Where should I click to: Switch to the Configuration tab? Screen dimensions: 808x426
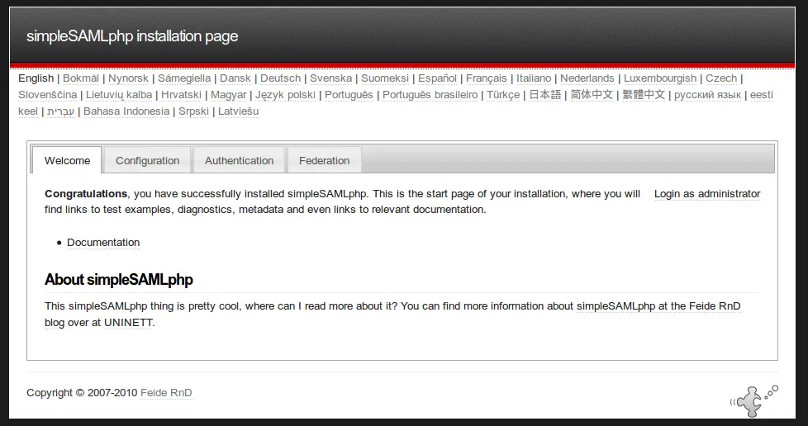click(147, 160)
